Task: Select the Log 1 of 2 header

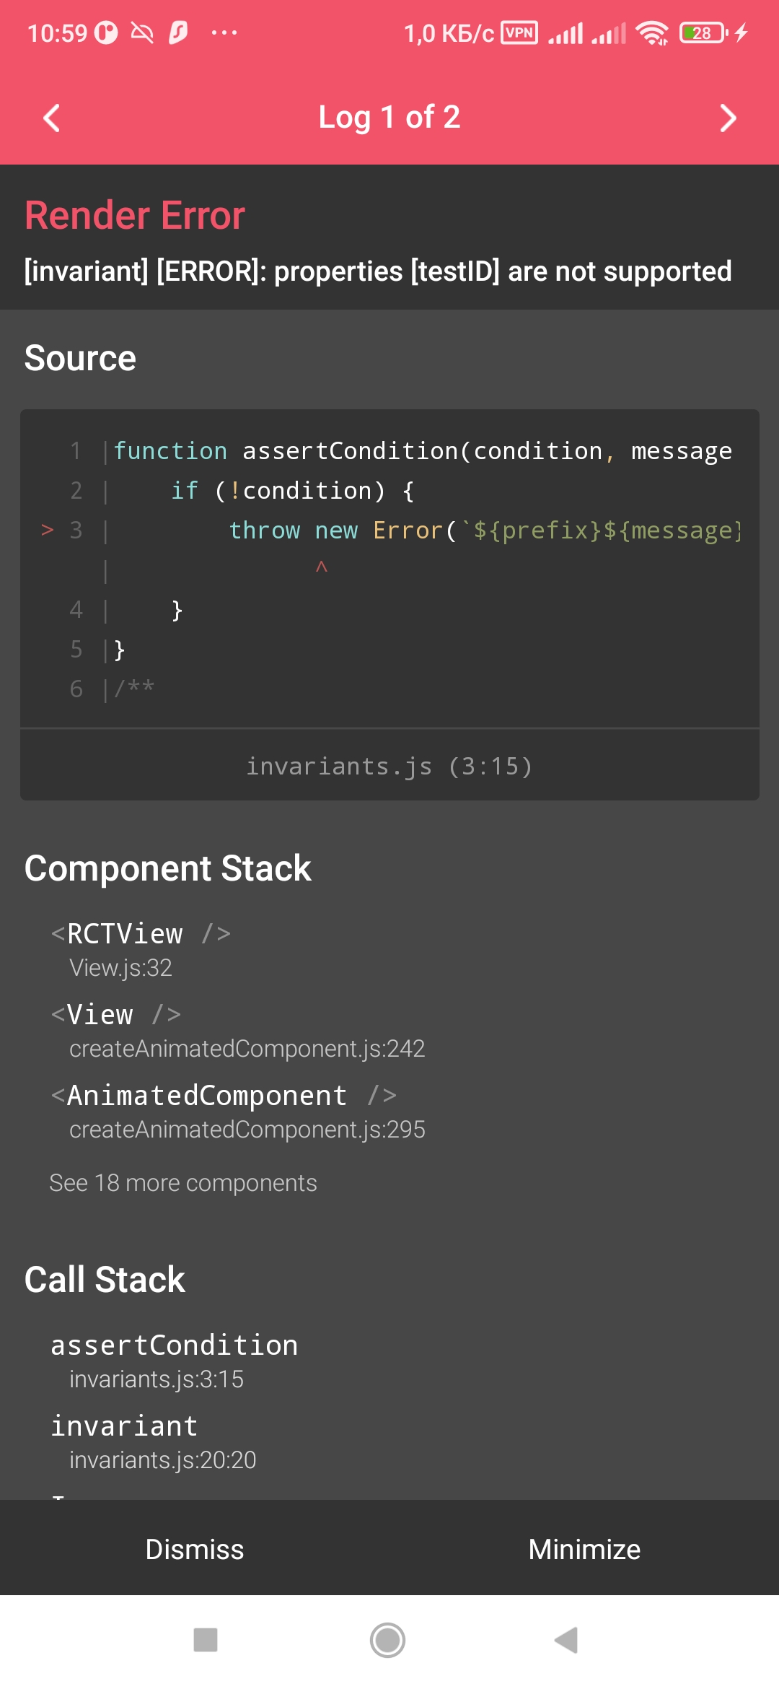Action: pyautogui.click(x=389, y=117)
